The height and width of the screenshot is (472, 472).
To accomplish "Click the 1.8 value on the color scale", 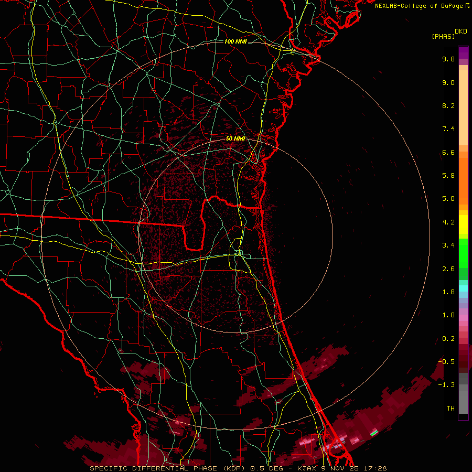I will coord(448,292).
